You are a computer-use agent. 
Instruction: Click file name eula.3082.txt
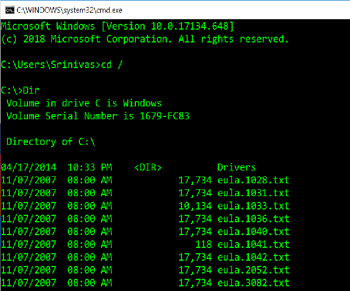tap(253, 283)
